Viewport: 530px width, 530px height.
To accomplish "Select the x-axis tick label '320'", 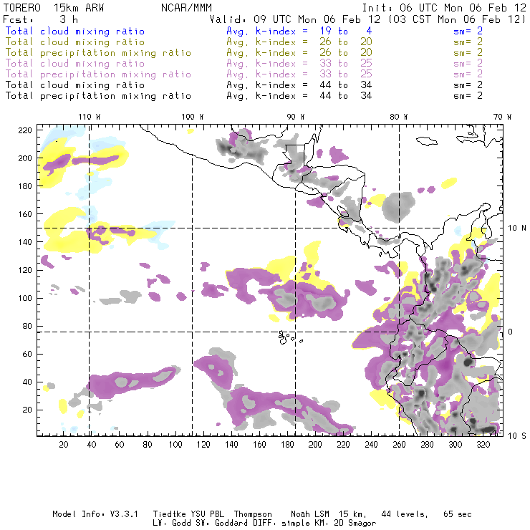I will [x=483, y=445].
